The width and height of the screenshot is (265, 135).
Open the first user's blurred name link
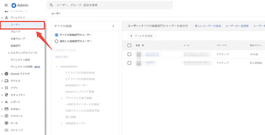pyautogui.click(x=152, y=54)
